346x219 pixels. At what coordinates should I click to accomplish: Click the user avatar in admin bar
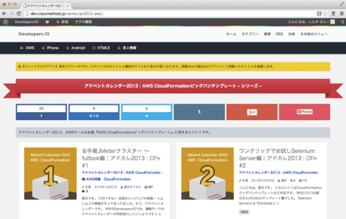pos(332,22)
